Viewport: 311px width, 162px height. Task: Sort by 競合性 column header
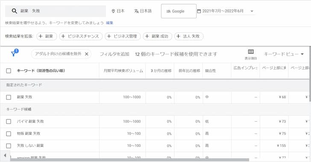pos(210,71)
